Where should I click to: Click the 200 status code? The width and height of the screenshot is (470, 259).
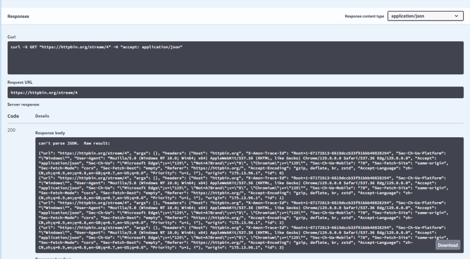(11, 130)
